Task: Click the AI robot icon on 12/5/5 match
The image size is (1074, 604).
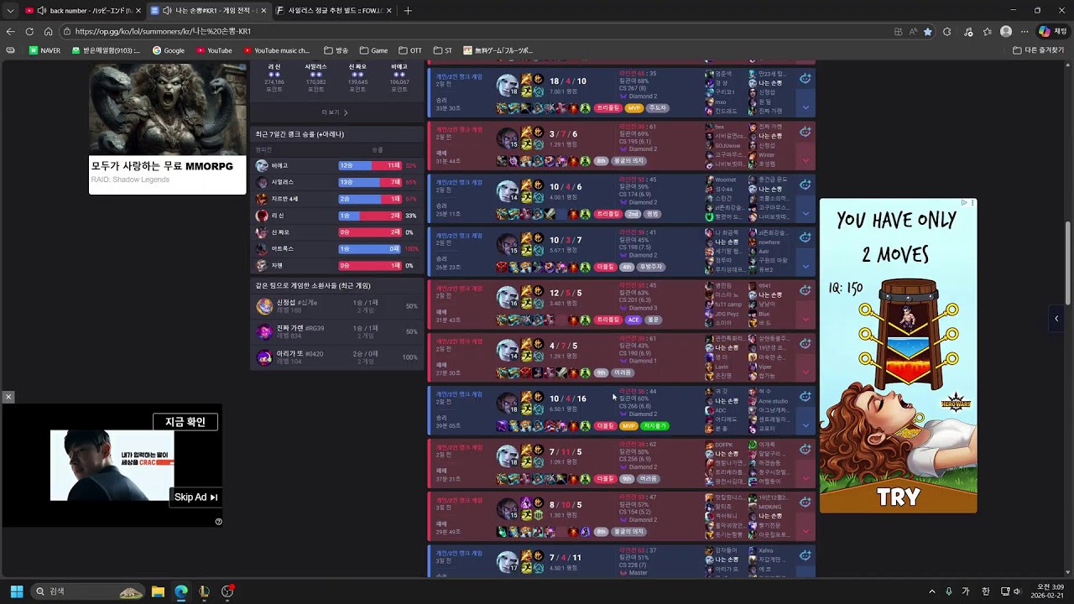Action: click(x=805, y=290)
